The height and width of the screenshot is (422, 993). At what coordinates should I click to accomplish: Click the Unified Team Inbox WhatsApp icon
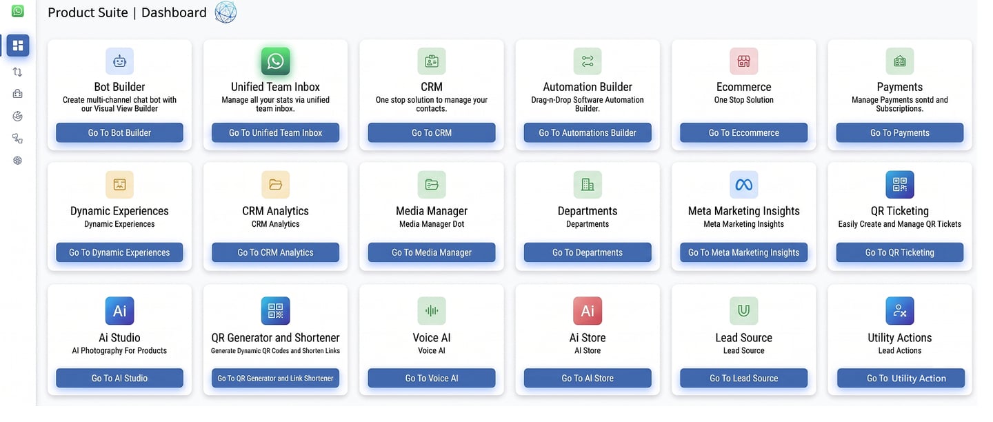click(x=276, y=61)
